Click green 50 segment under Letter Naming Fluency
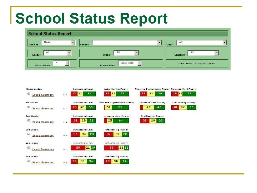The image size is (257, 193). (122, 94)
